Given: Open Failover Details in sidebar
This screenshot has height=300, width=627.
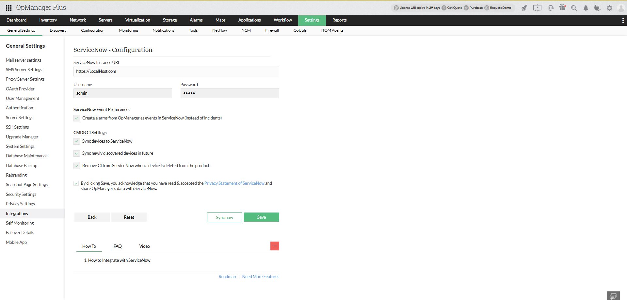Looking at the screenshot, I should 20,233.
